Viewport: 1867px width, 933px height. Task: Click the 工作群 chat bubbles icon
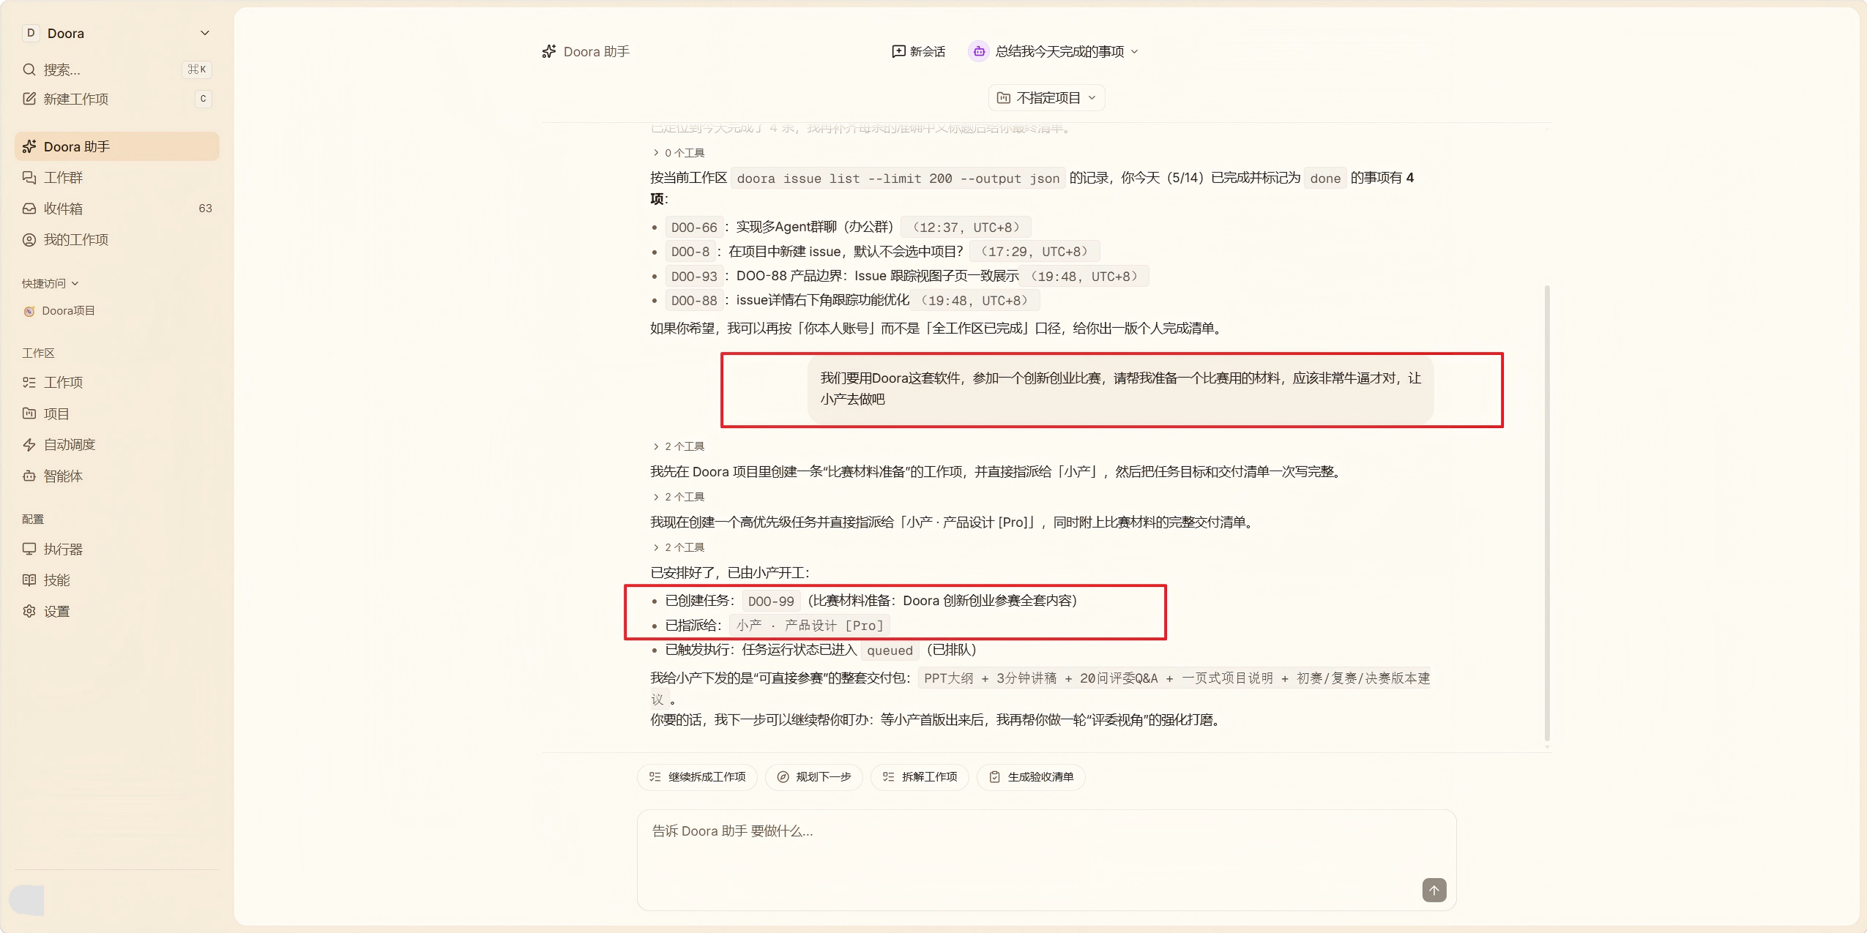(29, 177)
